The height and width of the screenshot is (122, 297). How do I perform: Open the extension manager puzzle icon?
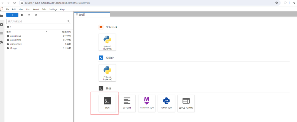click(2, 42)
